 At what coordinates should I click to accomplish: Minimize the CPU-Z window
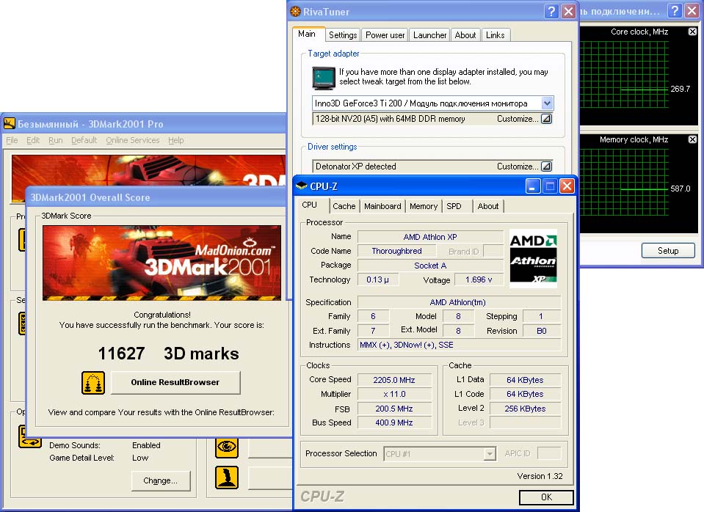[x=532, y=186]
